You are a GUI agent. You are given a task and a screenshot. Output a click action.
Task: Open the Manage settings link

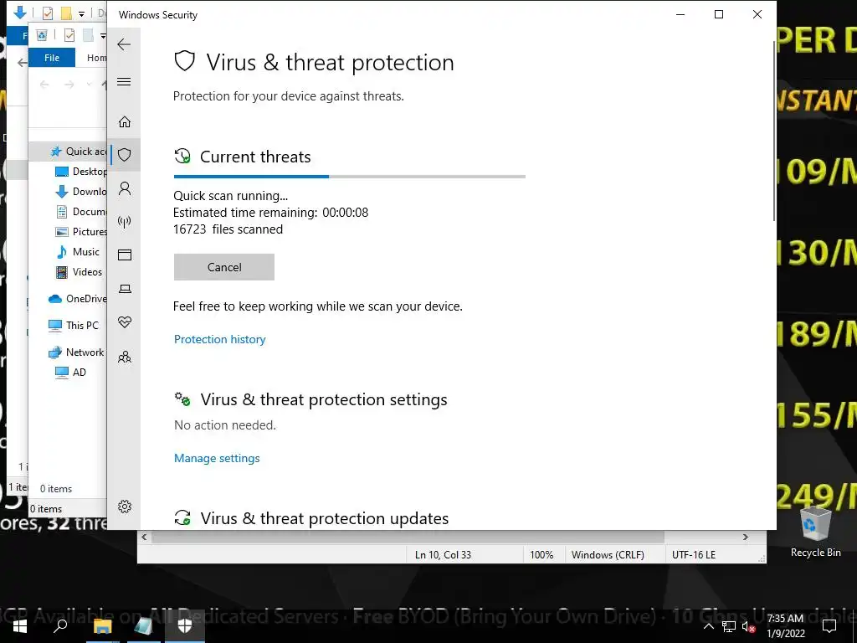tap(217, 458)
